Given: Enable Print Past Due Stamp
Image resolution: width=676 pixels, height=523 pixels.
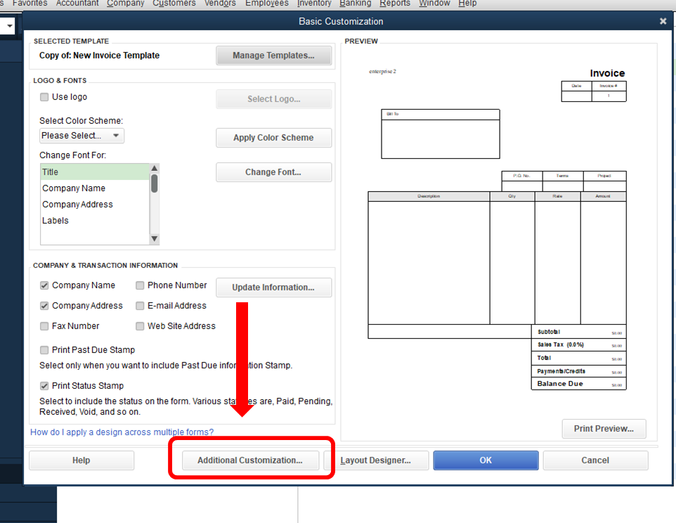Looking at the screenshot, I should [44, 349].
